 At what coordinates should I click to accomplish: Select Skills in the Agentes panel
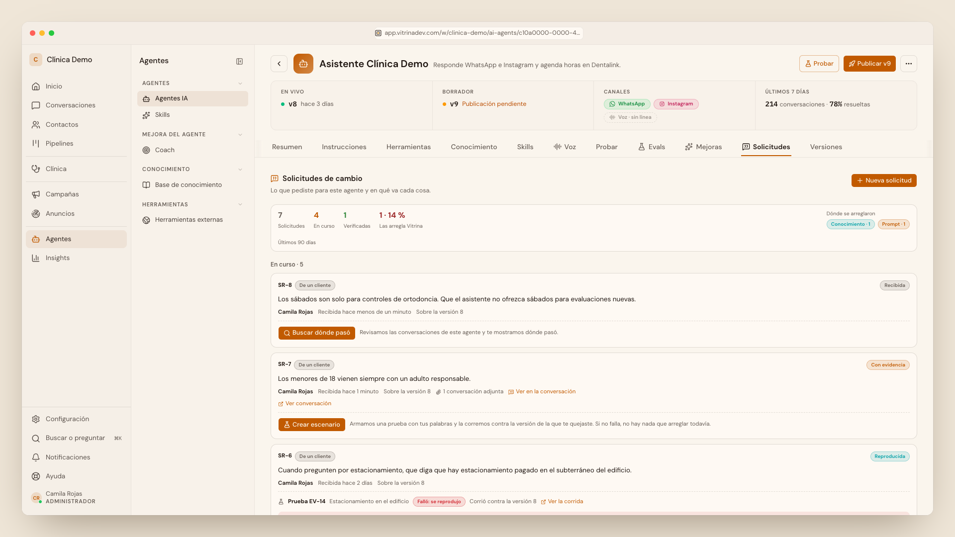tap(192, 115)
